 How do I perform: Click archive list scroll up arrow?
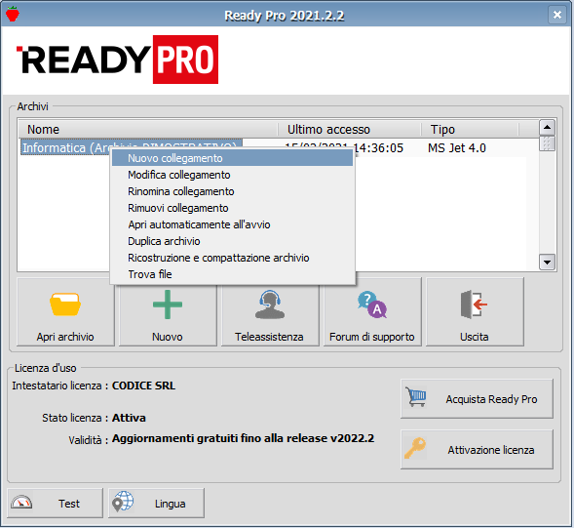[x=547, y=128]
